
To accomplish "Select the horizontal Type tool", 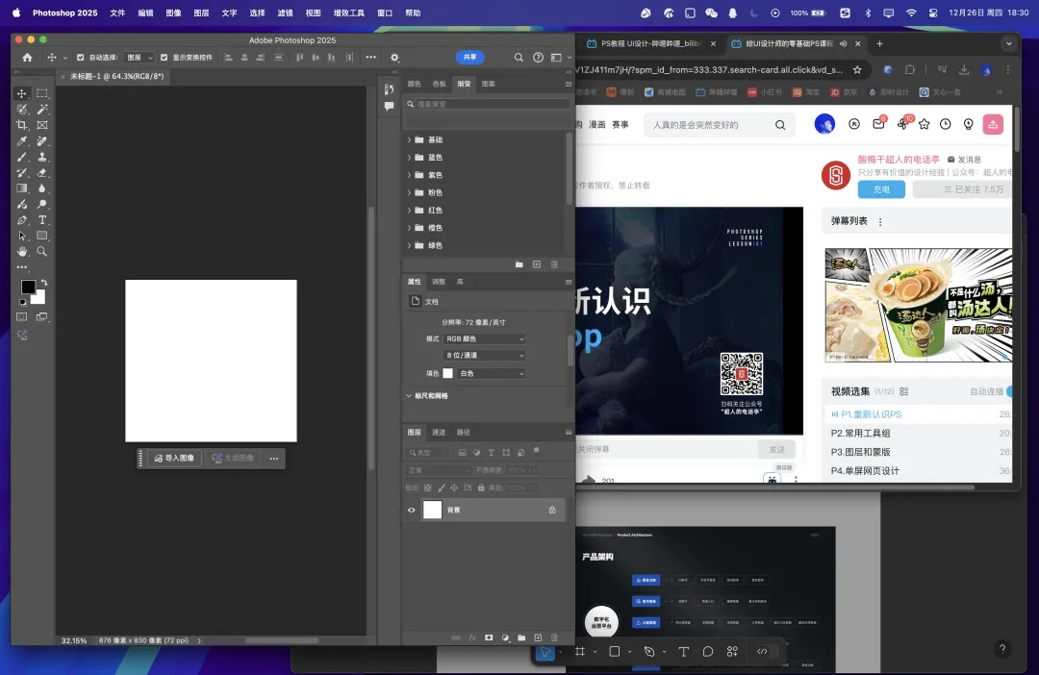I will click(42, 220).
